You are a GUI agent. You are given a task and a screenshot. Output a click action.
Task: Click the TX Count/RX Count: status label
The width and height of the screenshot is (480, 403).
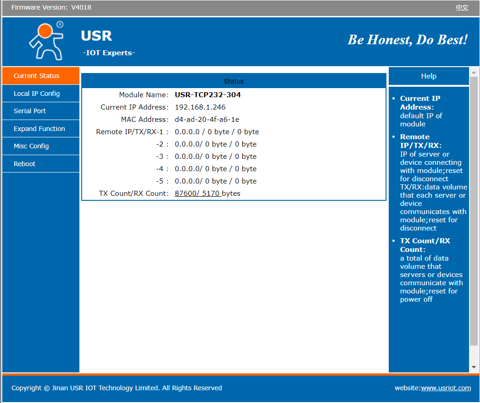134,194
